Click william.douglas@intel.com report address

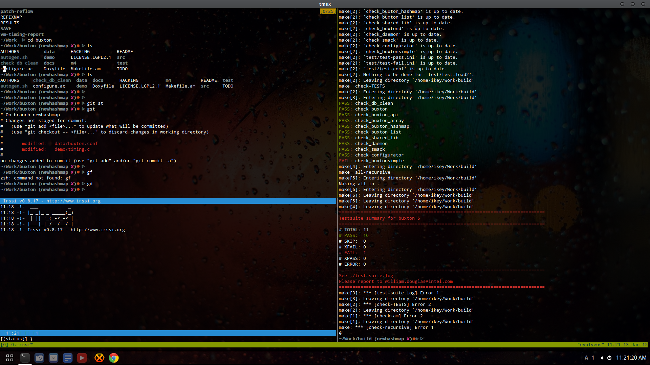coord(419,282)
